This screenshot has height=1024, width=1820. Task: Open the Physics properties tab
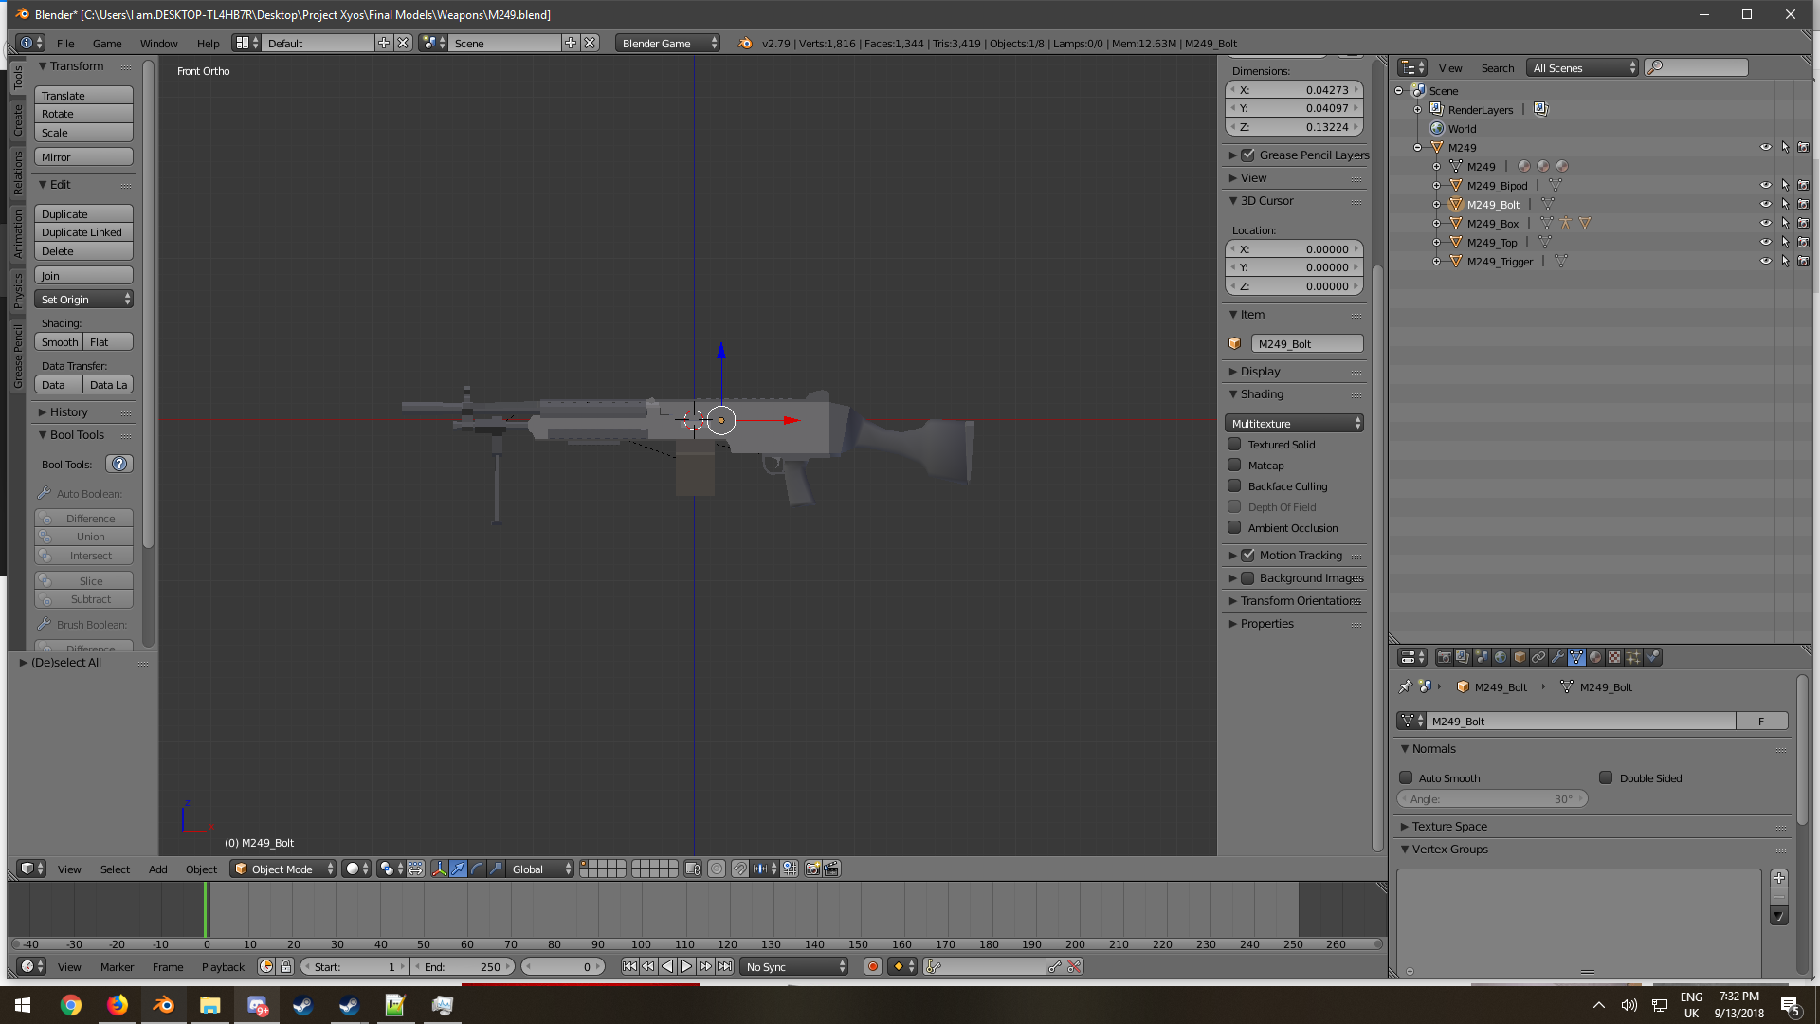(1652, 657)
